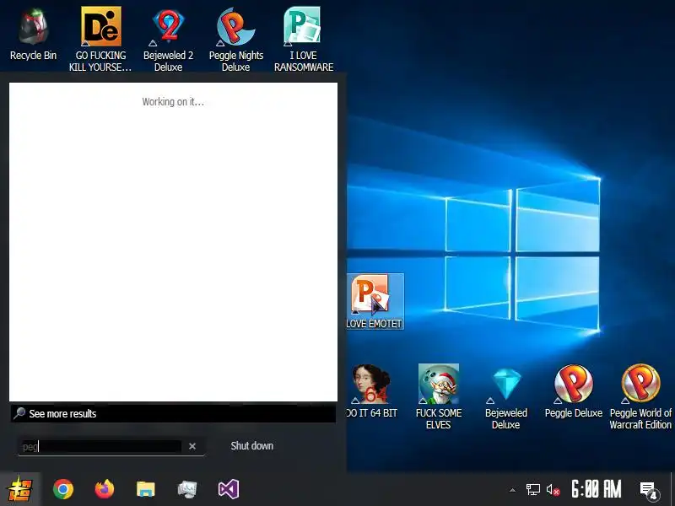Open Firefox from taskbar
The height and width of the screenshot is (506, 675).
[105, 489]
